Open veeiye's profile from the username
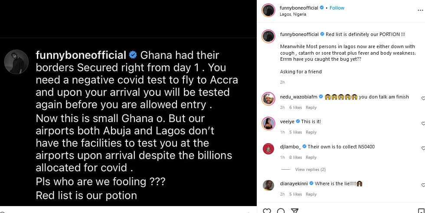The image size is (425, 213). 288,122
